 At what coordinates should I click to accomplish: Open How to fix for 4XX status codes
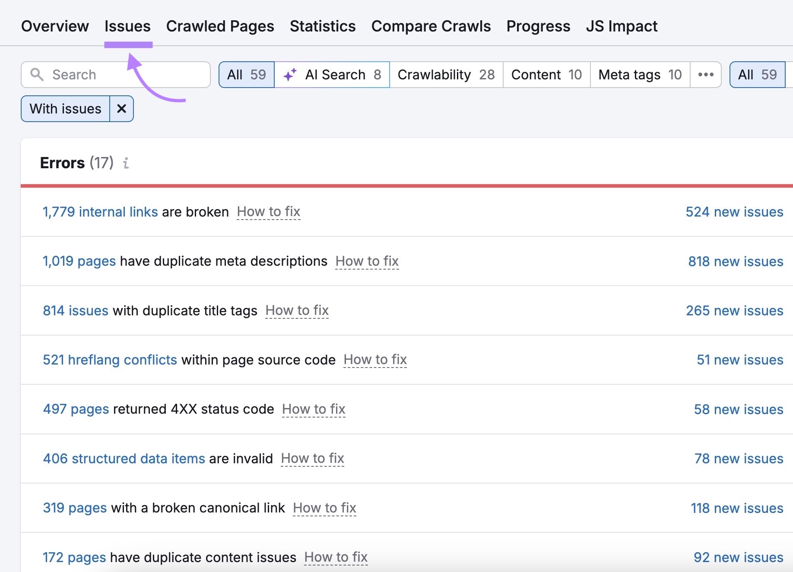[x=314, y=409]
